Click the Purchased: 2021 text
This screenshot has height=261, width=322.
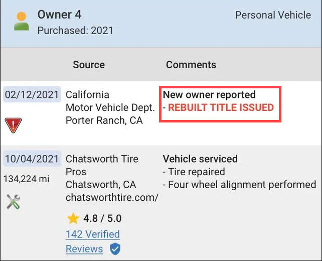[x=75, y=31]
